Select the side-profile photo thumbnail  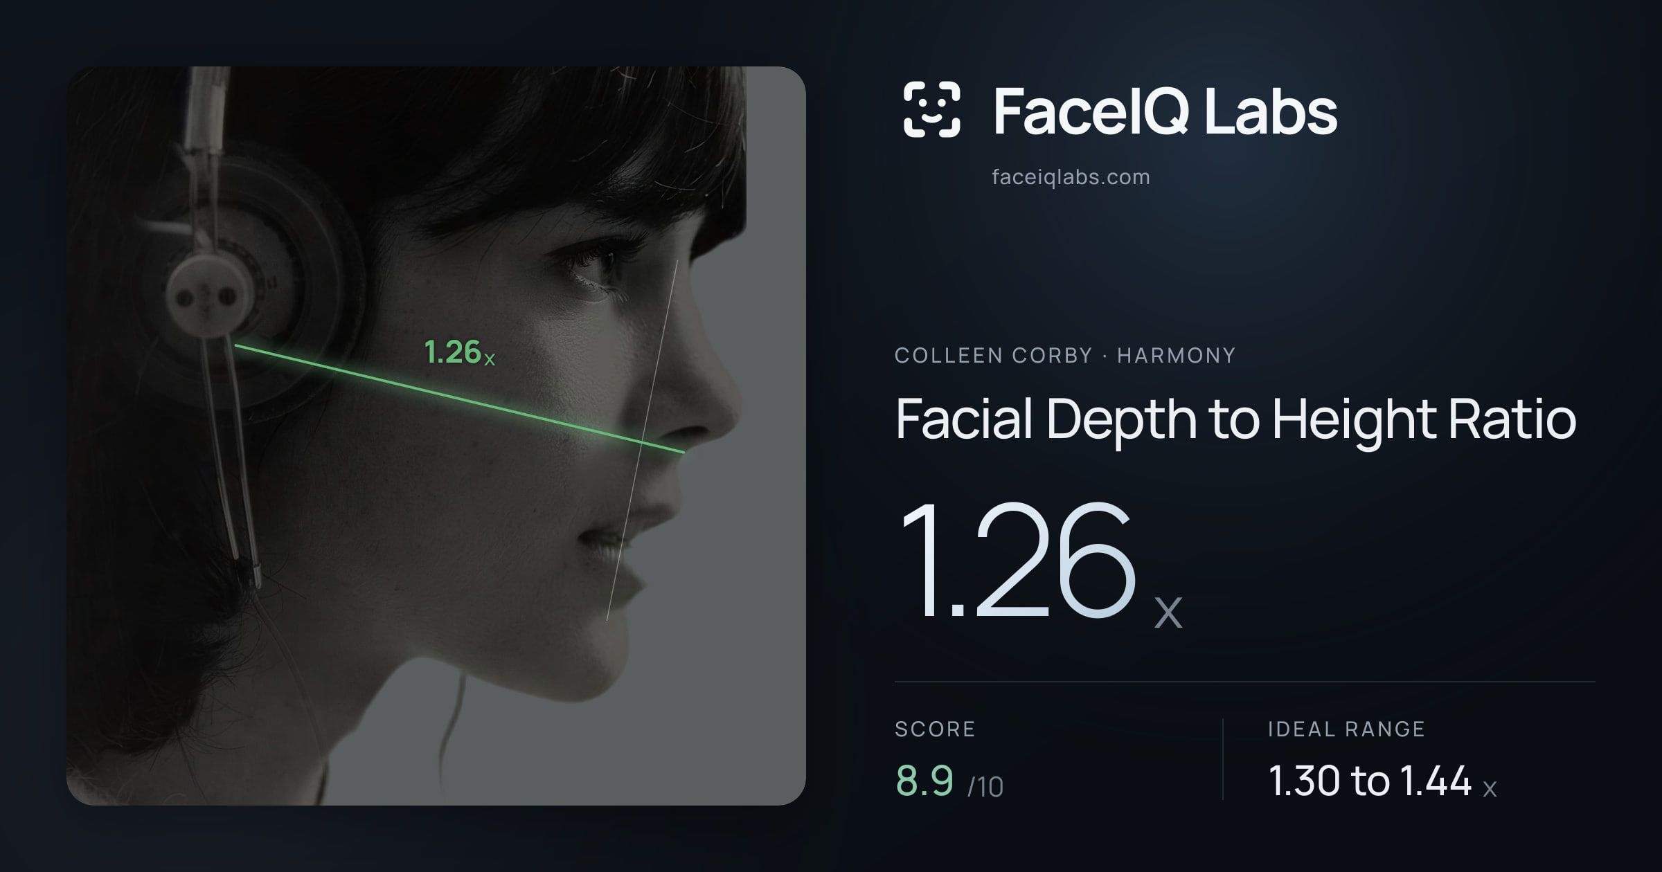(x=436, y=435)
